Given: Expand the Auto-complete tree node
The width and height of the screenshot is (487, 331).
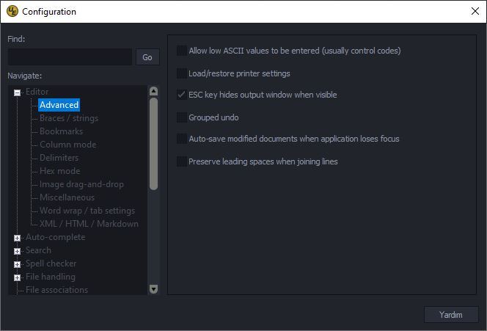Looking at the screenshot, I should coord(18,238).
